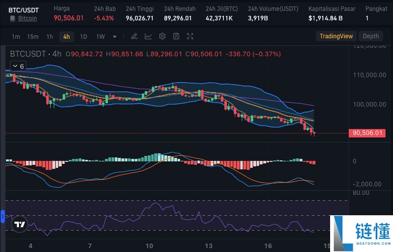Click the save chart floppy disk icon
The width and height of the screenshot is (393, 252).
[176, 36]
